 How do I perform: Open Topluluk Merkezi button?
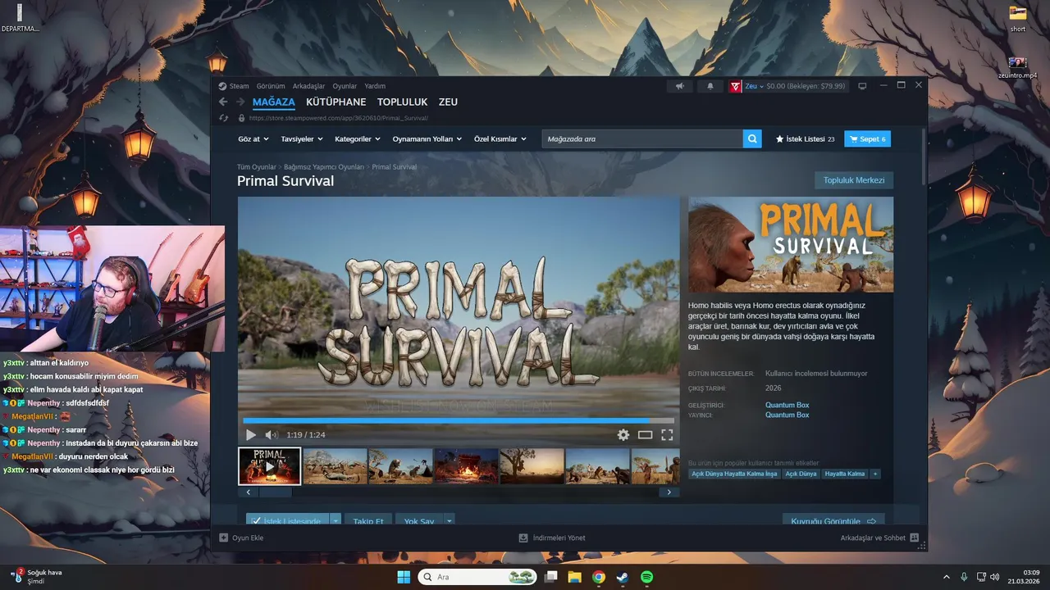tap(854, 180)
